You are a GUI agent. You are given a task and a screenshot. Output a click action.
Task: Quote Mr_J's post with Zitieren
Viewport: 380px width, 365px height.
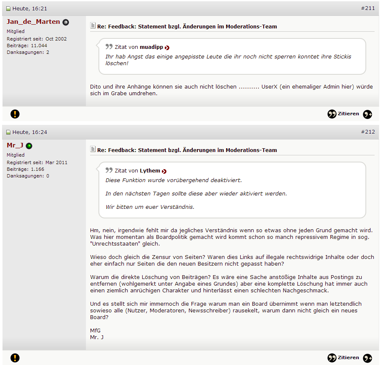tap(343, 358)
